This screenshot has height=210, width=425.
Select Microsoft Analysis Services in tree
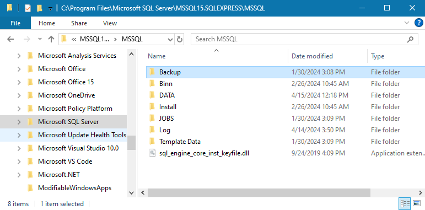[x=77, y=56]
